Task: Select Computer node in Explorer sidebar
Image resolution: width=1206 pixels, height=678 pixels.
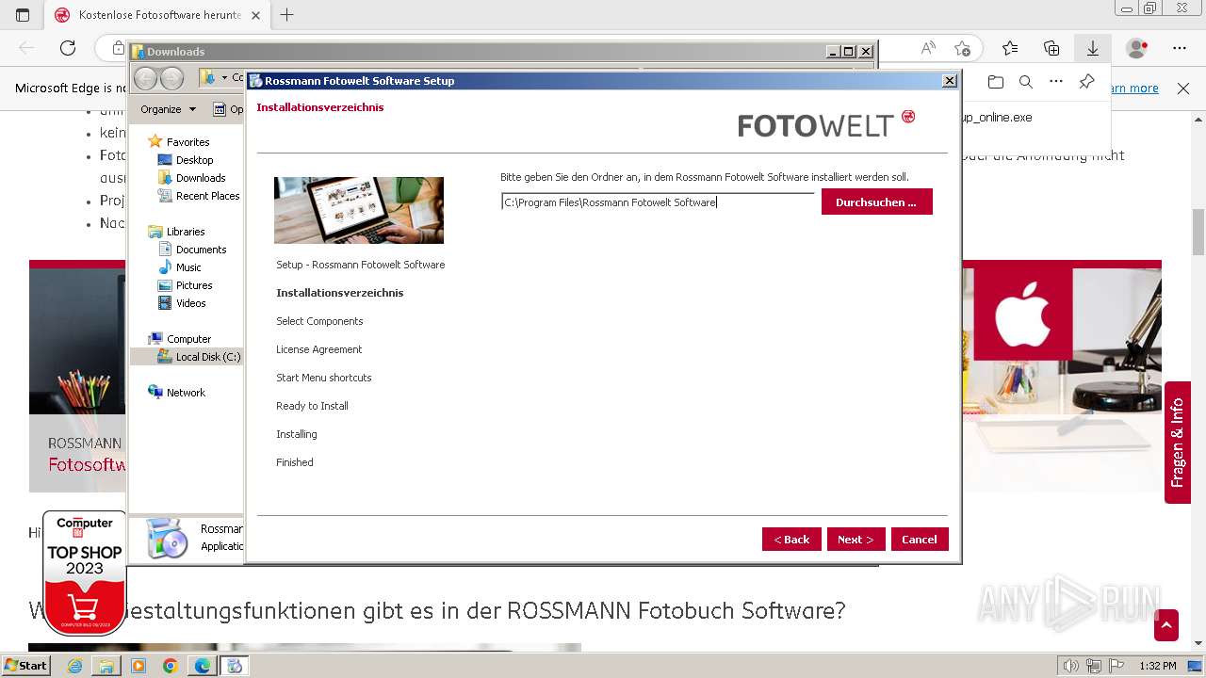Action: point(188,339)
